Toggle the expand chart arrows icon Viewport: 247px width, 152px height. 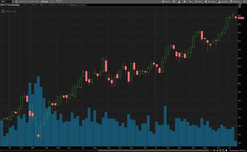[240, 5]
